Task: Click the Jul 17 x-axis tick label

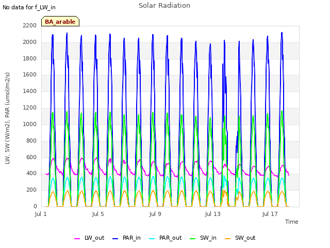Action: click(270, 214)
